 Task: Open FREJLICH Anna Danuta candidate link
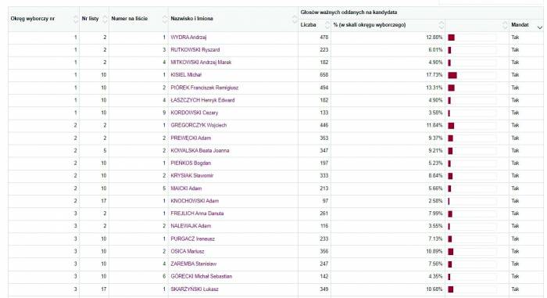[x=197, y=213]
